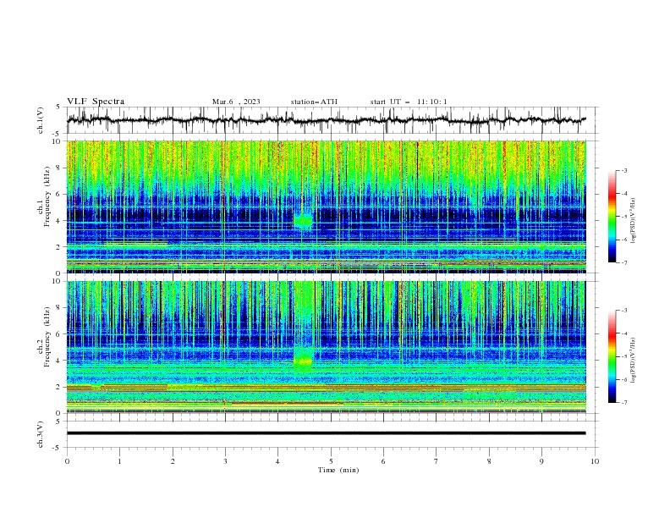This screenshot has width=670, height=518.
Task: Click time tick label "10" on the time axis
Action: point(595,461)
